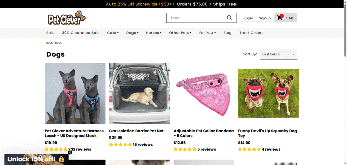The height and width of the screenshot is (165, 347).
Task: Expand the Cats menu
Action: (113, 33)
